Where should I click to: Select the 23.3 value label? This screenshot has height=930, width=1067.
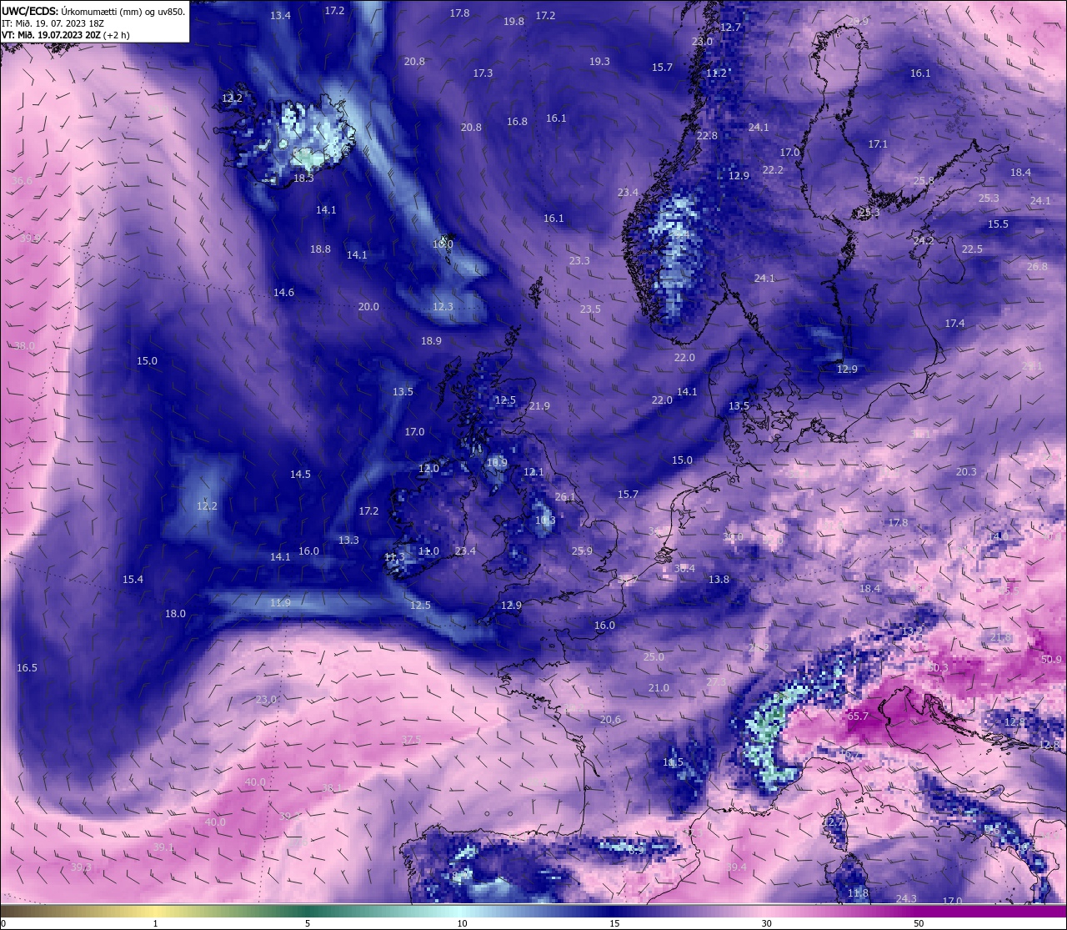(x=579, y=261)
